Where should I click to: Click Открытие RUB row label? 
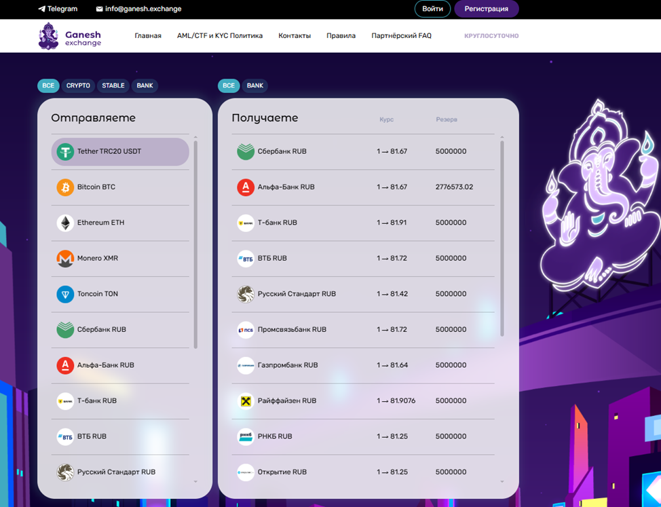(282, 472)
